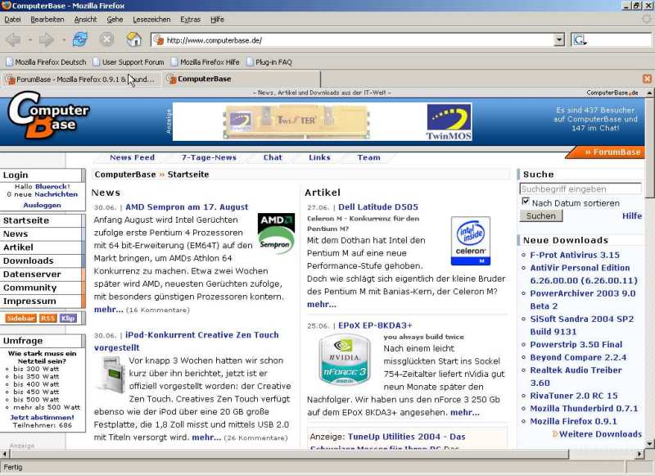
Task: Open the 7-Tage-News navigation link
Action: click(x=209, y=157)
